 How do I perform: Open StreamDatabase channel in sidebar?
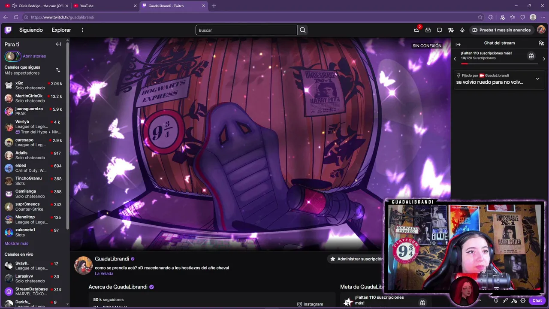pos(33,291)
